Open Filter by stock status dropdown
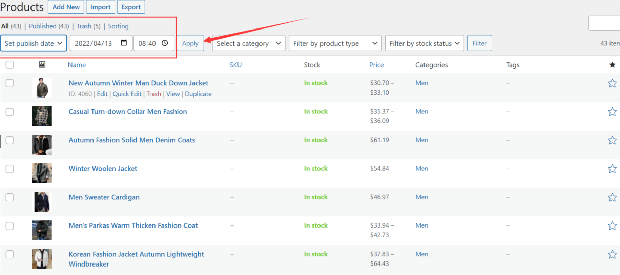The width and height of the screenshot is (620, 275). point(424,43)
